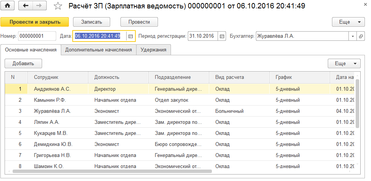Click into the Дата input field
The image size is (371, 181).
coord(99,36)
